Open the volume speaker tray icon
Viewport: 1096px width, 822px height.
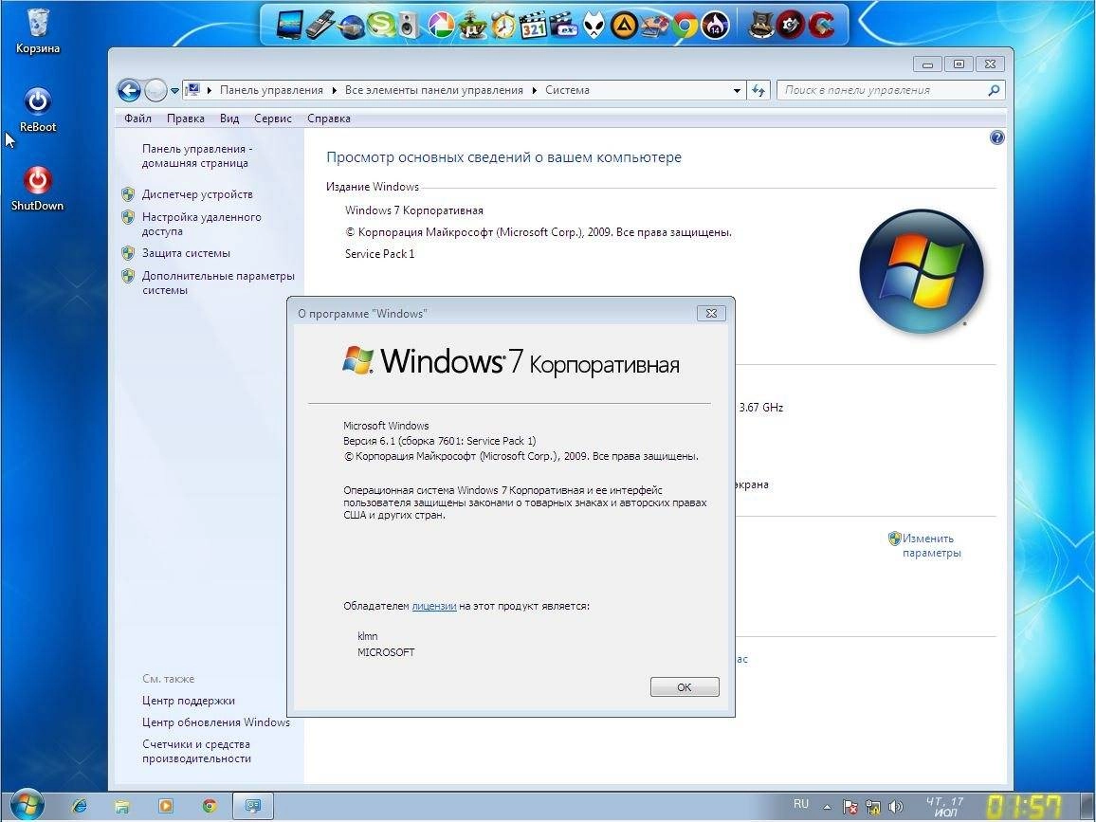click(895, 808)
